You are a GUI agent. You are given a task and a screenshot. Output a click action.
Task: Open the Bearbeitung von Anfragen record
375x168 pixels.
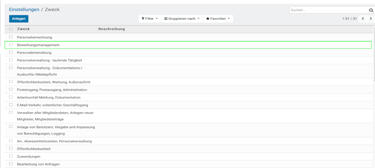coord(38,164)
